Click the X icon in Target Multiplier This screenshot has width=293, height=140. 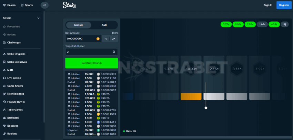tap(114, 52)
